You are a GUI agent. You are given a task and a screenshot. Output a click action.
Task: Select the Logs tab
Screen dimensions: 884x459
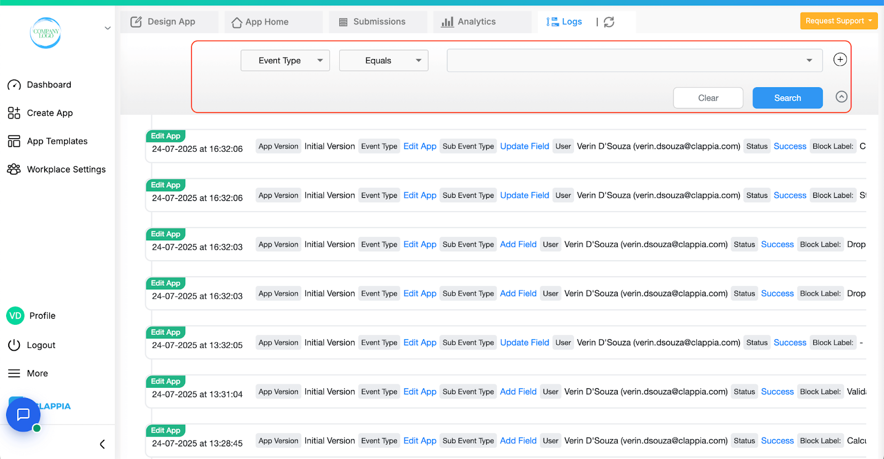point(564,22)
